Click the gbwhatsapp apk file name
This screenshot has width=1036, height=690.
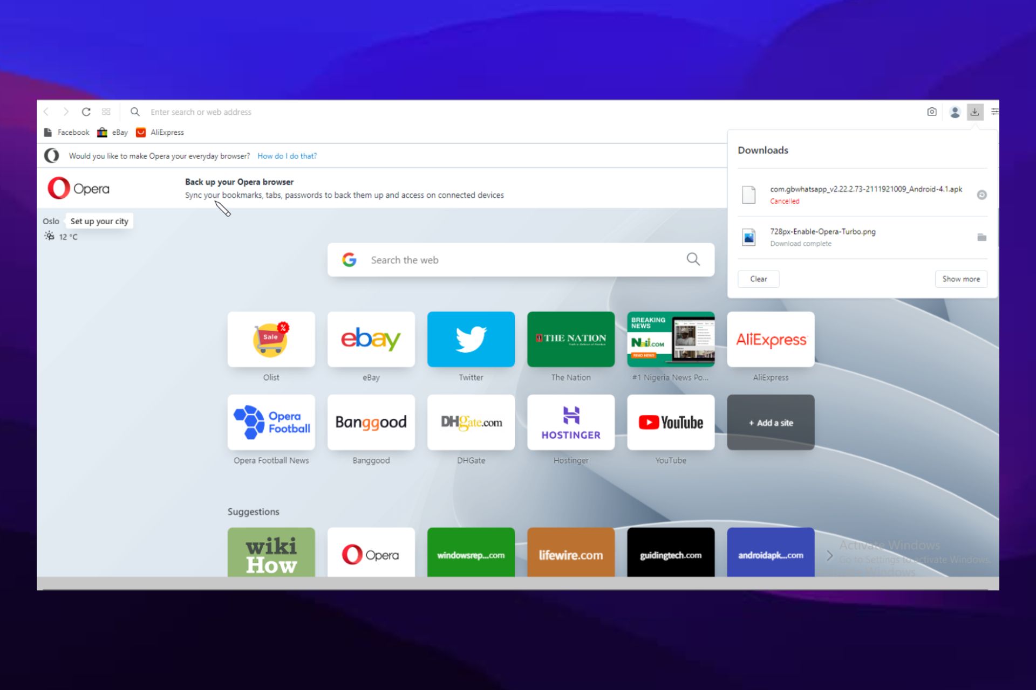pos(866,189)
